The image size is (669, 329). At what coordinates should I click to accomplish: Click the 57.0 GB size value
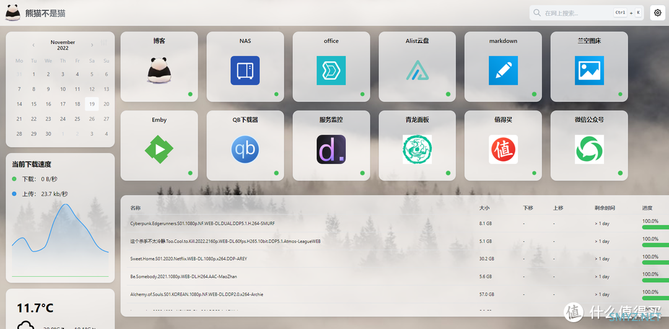[487, 294]
